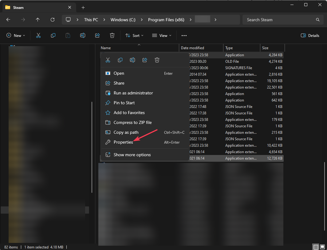The height and width of the screenshot is (250, 327).
Task: Switch to the details list view in the status bar
Action: click(316, 247)
